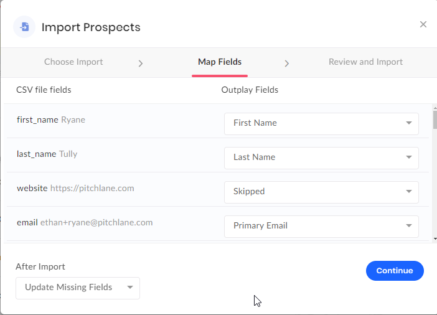Click the scrollbar up arrow
This screenshot has width=437, height=315.
click(435, 108)
